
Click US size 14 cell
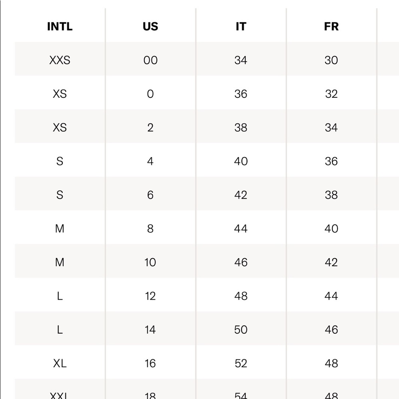click(x=150, y=330)
